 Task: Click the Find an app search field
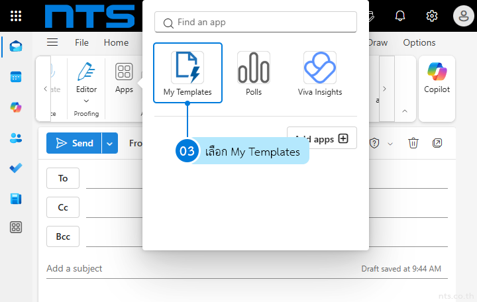pyautogui.click(x=256, y=22)
